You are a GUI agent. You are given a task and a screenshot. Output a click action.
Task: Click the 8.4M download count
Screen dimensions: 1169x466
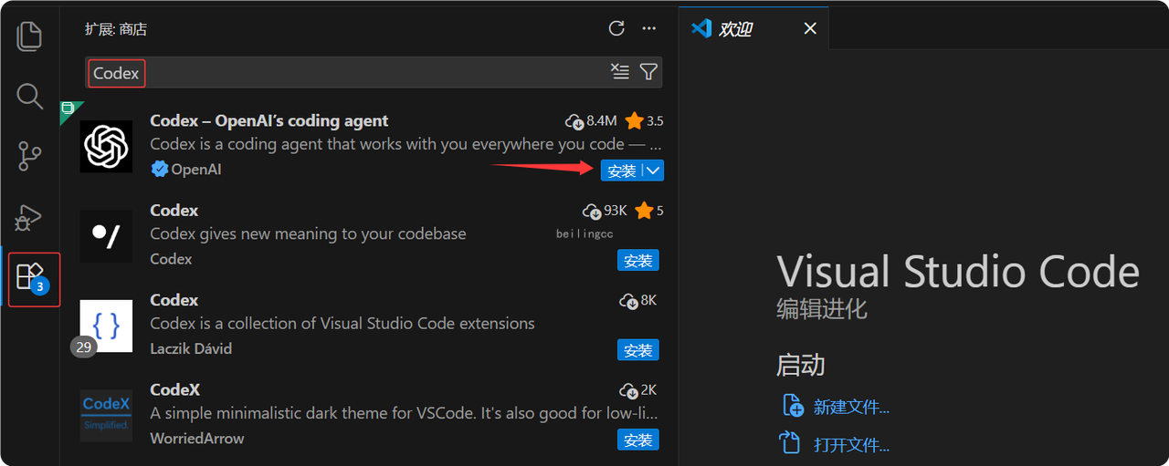click(592, 120)
